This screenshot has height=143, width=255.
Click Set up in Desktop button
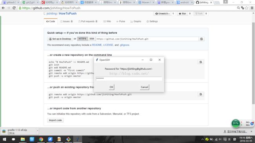(x=60, y=39)
